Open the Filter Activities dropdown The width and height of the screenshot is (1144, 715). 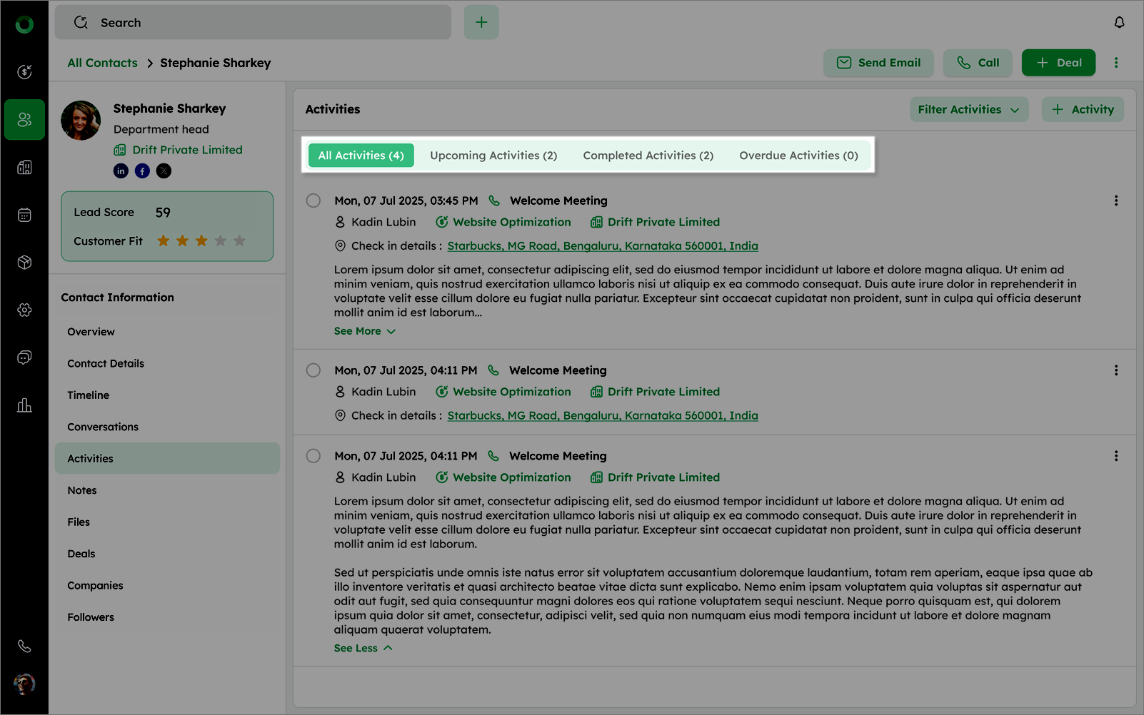tap(968, 109)
